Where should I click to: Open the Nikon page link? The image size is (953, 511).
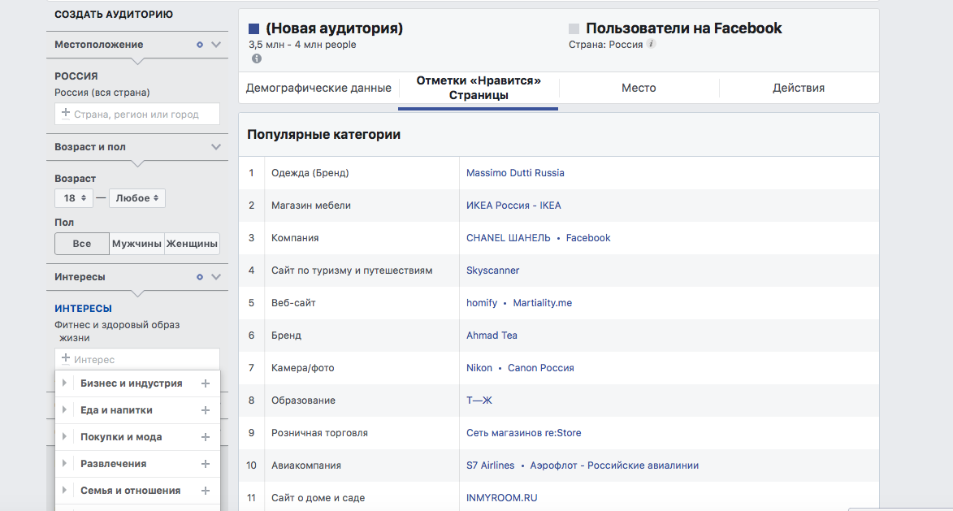(479, 367)
